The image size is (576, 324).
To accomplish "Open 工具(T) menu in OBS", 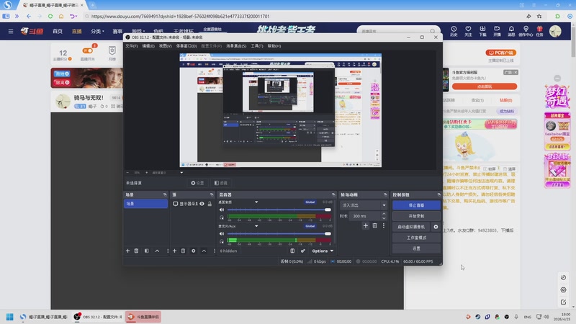I will pos(257,46).
